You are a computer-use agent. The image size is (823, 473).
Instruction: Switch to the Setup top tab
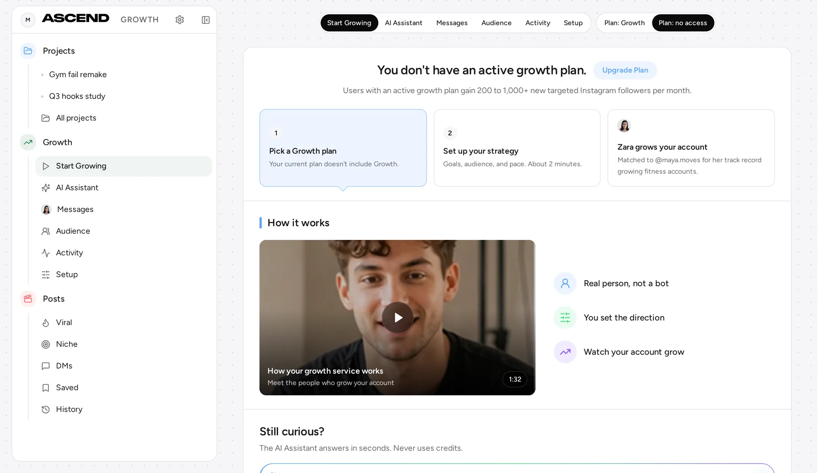tap(573, 23)
